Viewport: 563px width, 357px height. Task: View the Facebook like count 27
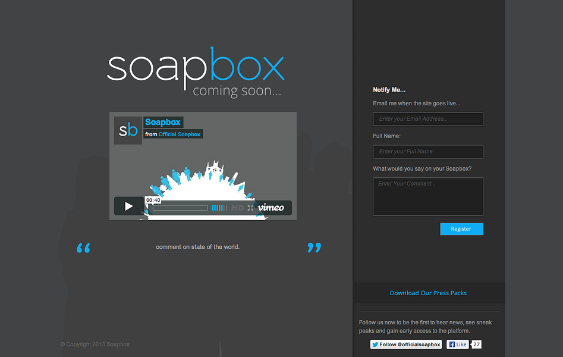[x=476, y=345]
